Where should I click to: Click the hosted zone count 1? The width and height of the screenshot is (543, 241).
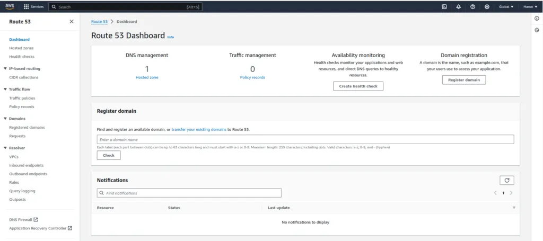(147, 69)
